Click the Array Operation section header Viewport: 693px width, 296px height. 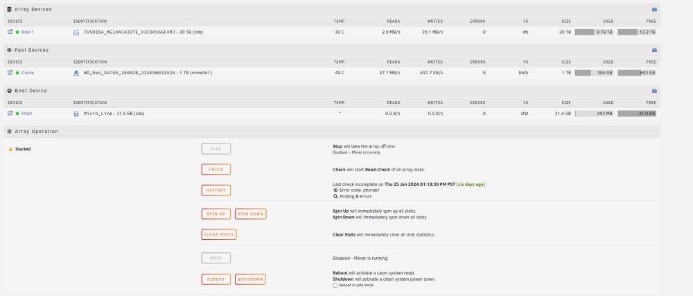[332, 131]
